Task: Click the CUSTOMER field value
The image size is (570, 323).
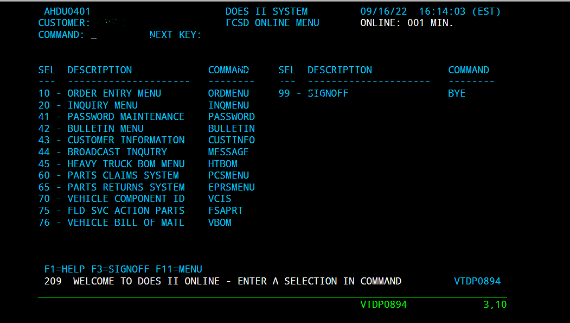Action: coord(111,23)
